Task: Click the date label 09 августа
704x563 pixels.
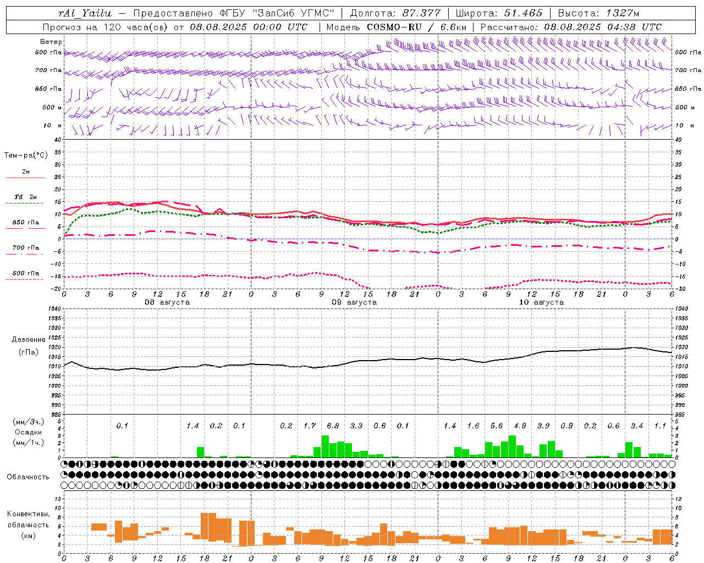Action: [x=354, y=302]
